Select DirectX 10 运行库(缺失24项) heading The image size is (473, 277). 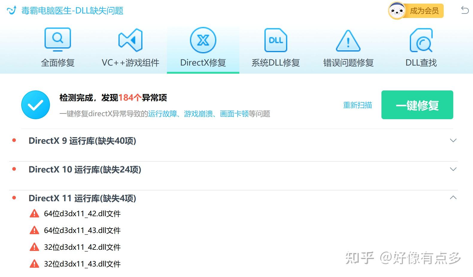[x=85, y=169]
